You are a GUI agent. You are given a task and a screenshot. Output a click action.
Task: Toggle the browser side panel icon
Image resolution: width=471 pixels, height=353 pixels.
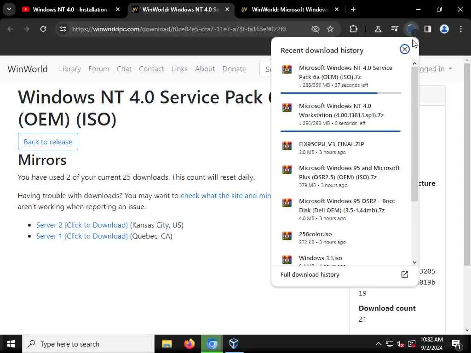pos(428,29)
